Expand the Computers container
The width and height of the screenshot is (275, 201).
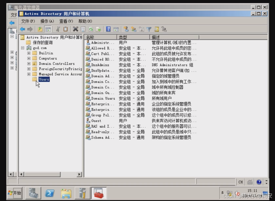pyautogui.click(x=29, y=58)
